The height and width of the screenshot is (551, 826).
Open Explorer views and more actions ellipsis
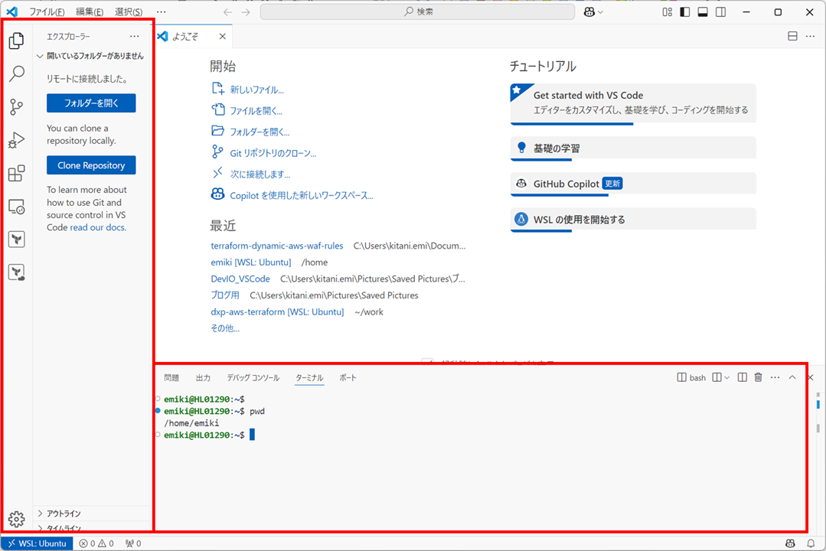[x=134, y=36]
